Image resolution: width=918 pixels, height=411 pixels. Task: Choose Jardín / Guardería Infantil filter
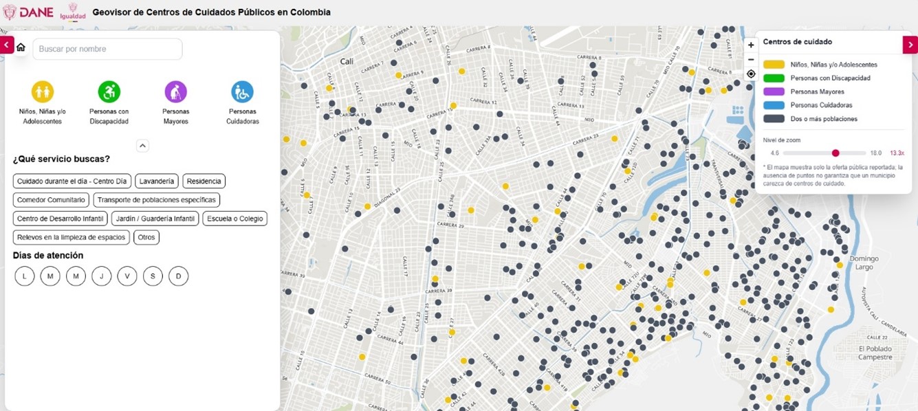[155, 219]
